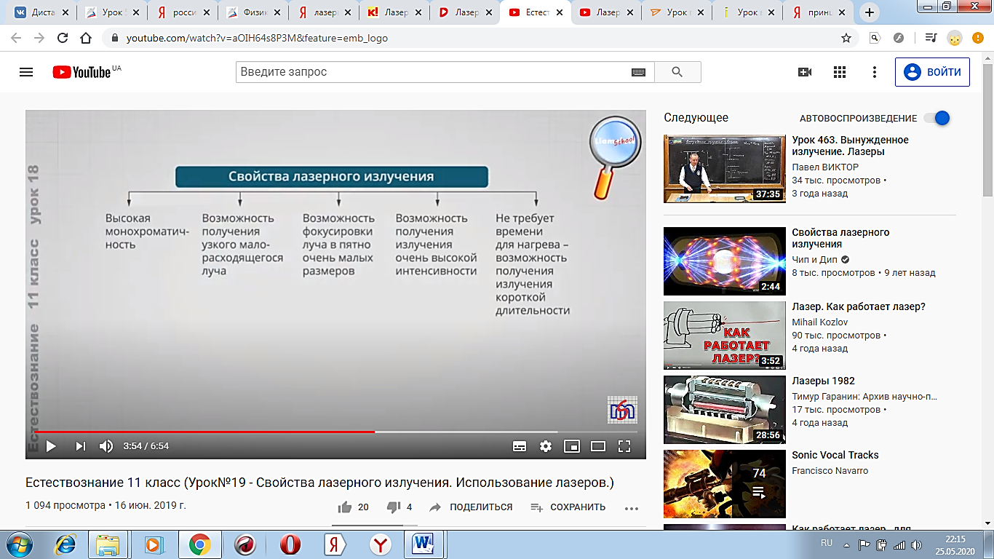
Task: Switch to the росси Yandex tab
Action: (183, 12)
